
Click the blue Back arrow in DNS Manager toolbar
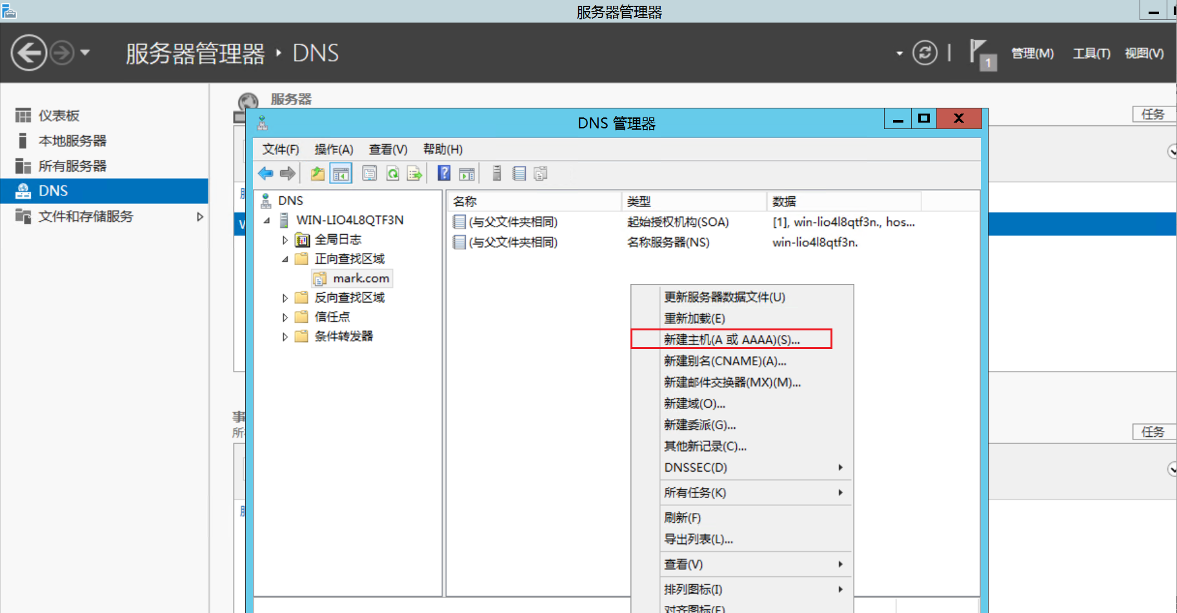(265, 173)
